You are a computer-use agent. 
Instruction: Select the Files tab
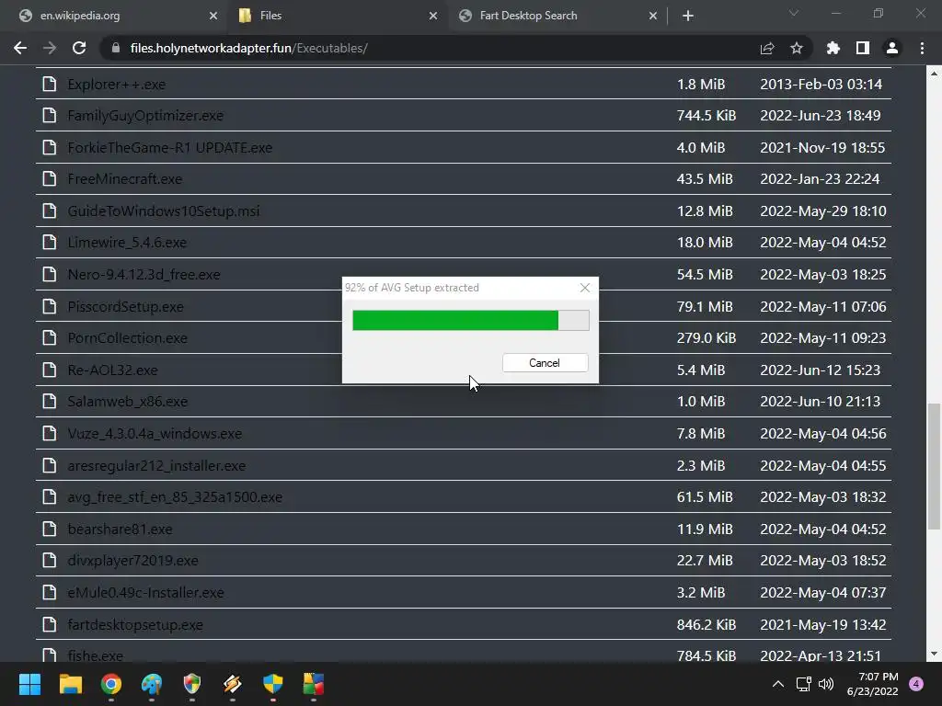337,16
